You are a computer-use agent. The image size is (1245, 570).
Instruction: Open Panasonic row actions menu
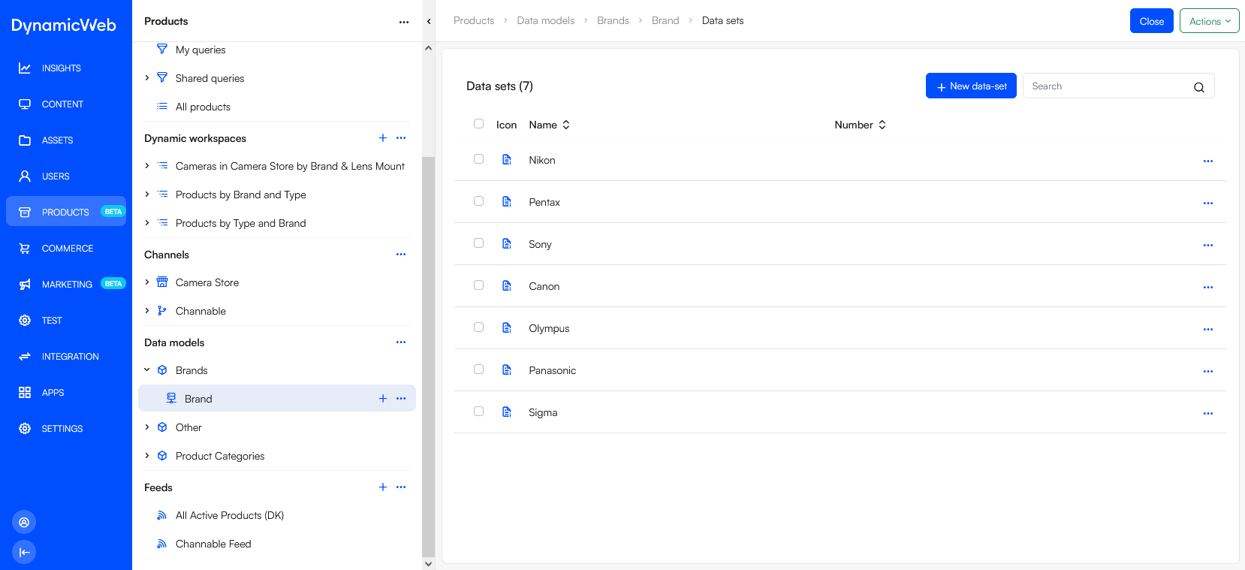click(x=1208, y=371)
